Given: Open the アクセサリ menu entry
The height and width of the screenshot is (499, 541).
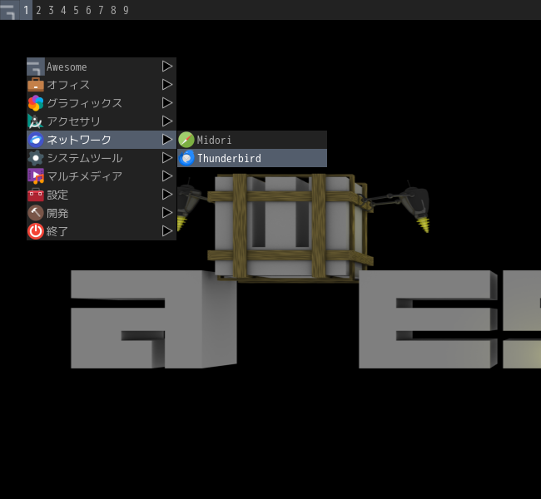Looking at the screenshot, I should [102, 121].
